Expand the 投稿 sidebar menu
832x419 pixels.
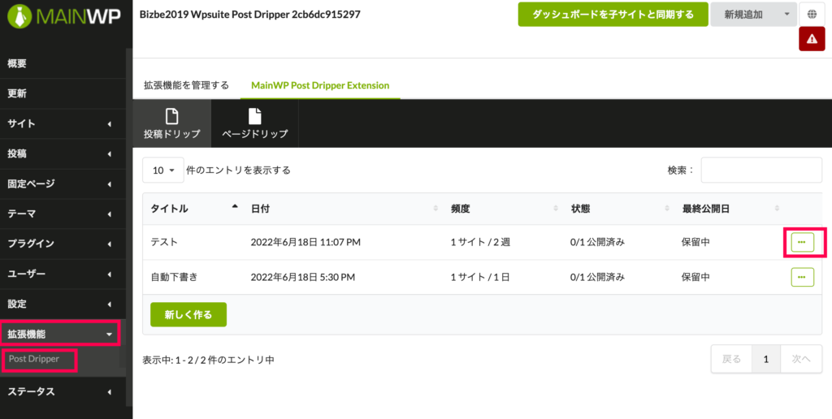coord(63,153)
